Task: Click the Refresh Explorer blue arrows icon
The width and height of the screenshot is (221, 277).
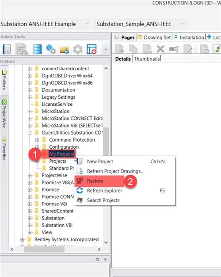Action: 80,190
